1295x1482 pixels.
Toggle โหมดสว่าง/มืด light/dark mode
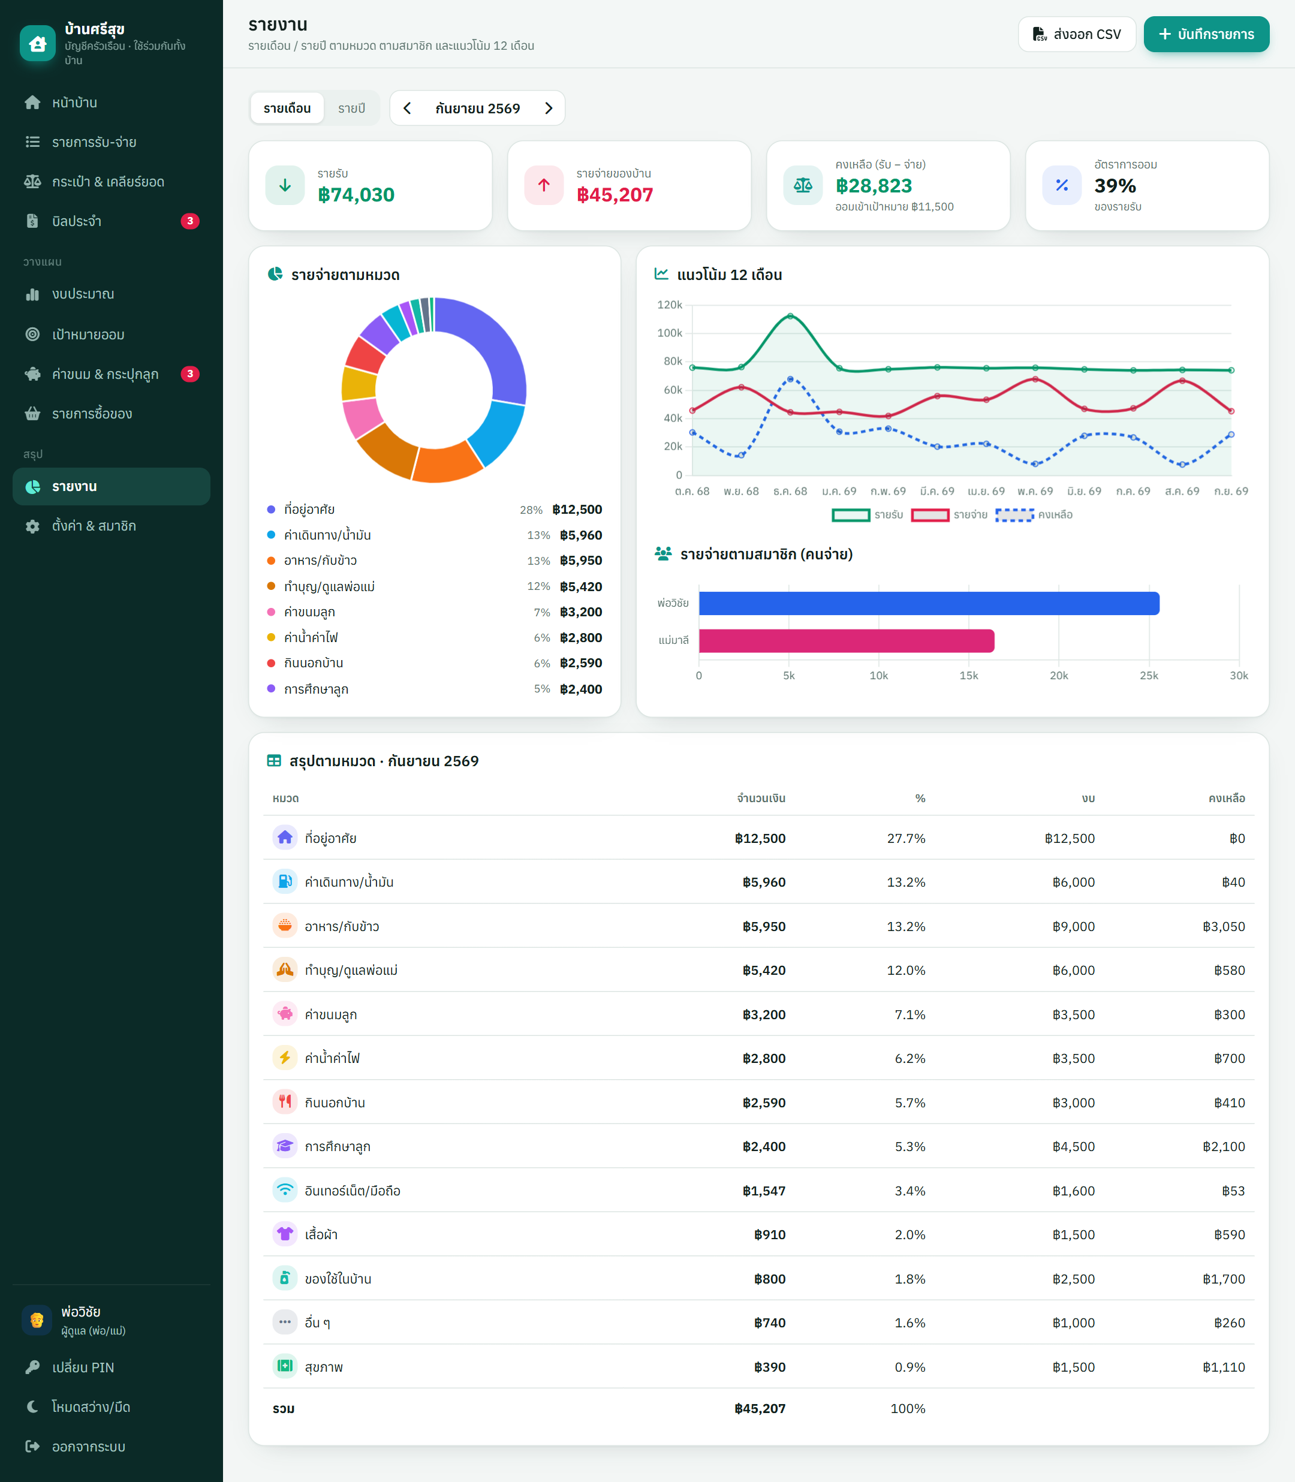(112, 1407)
